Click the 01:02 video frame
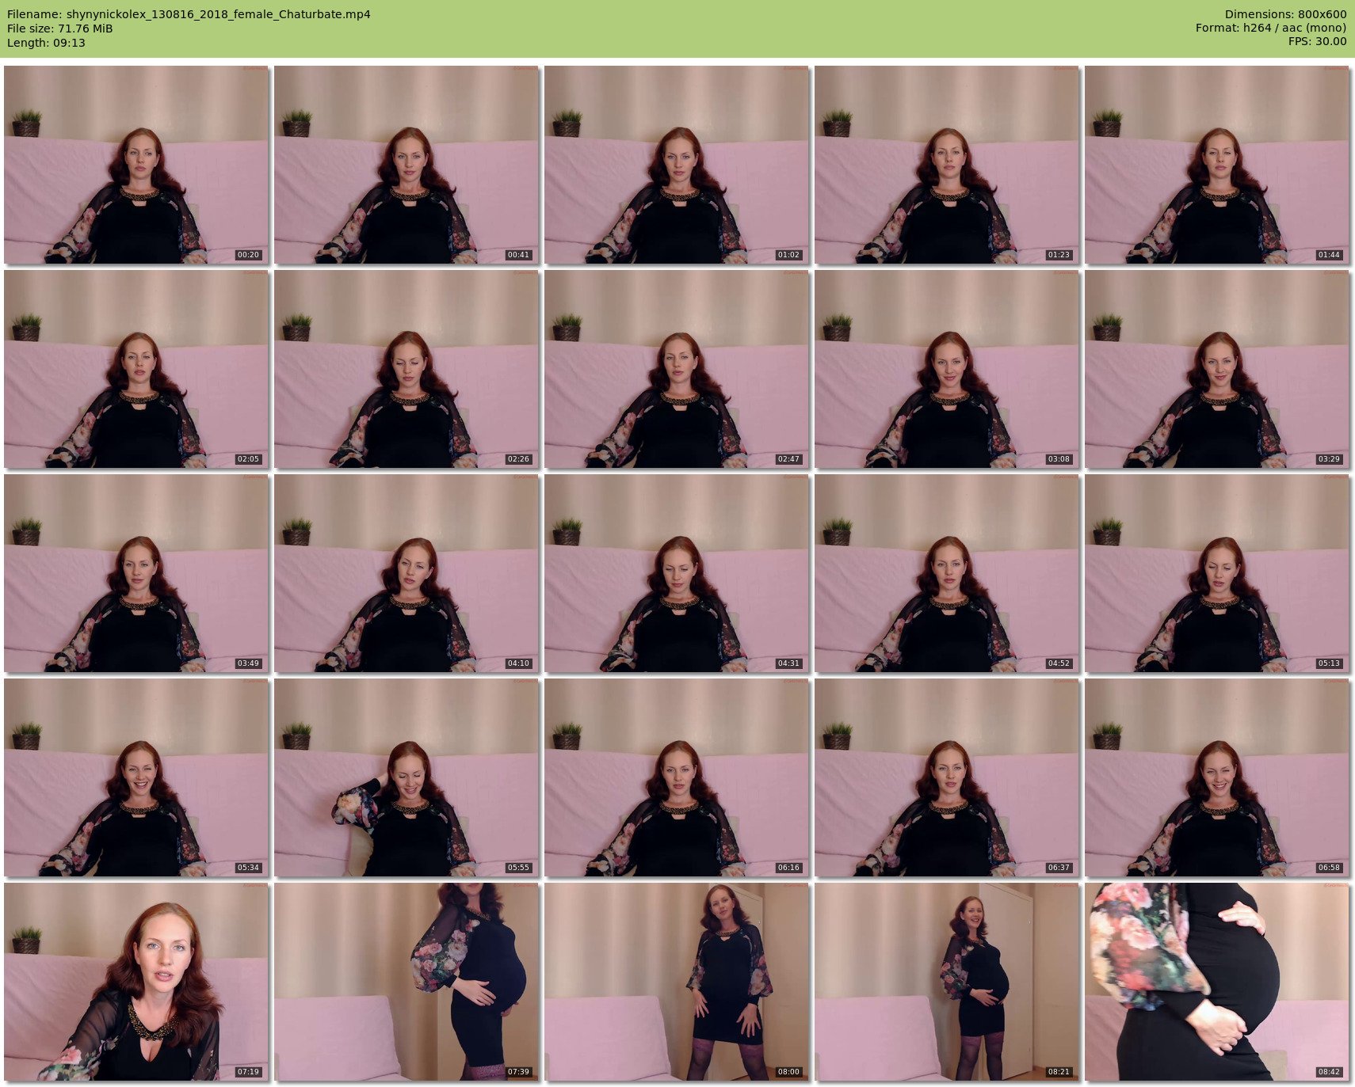The image size is (1355, 1087). pos(677,165)
